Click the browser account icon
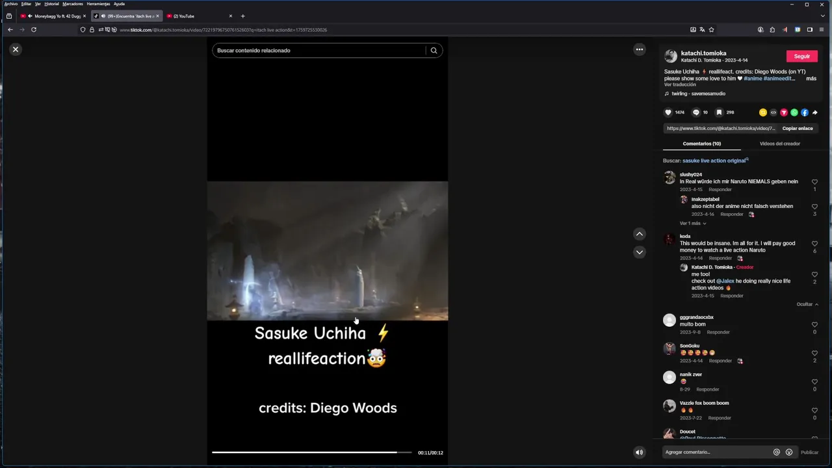 pyautogui.click(x=760, y=30)
